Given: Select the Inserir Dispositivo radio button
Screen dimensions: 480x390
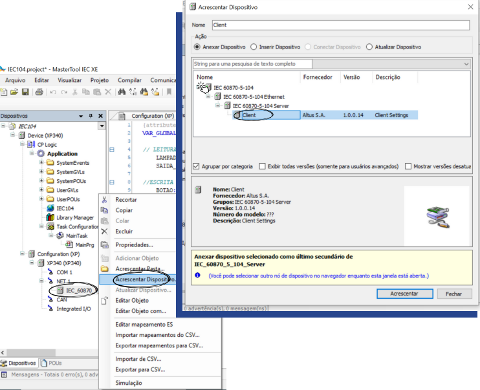Looking at the screenshot, I should 254,47.
